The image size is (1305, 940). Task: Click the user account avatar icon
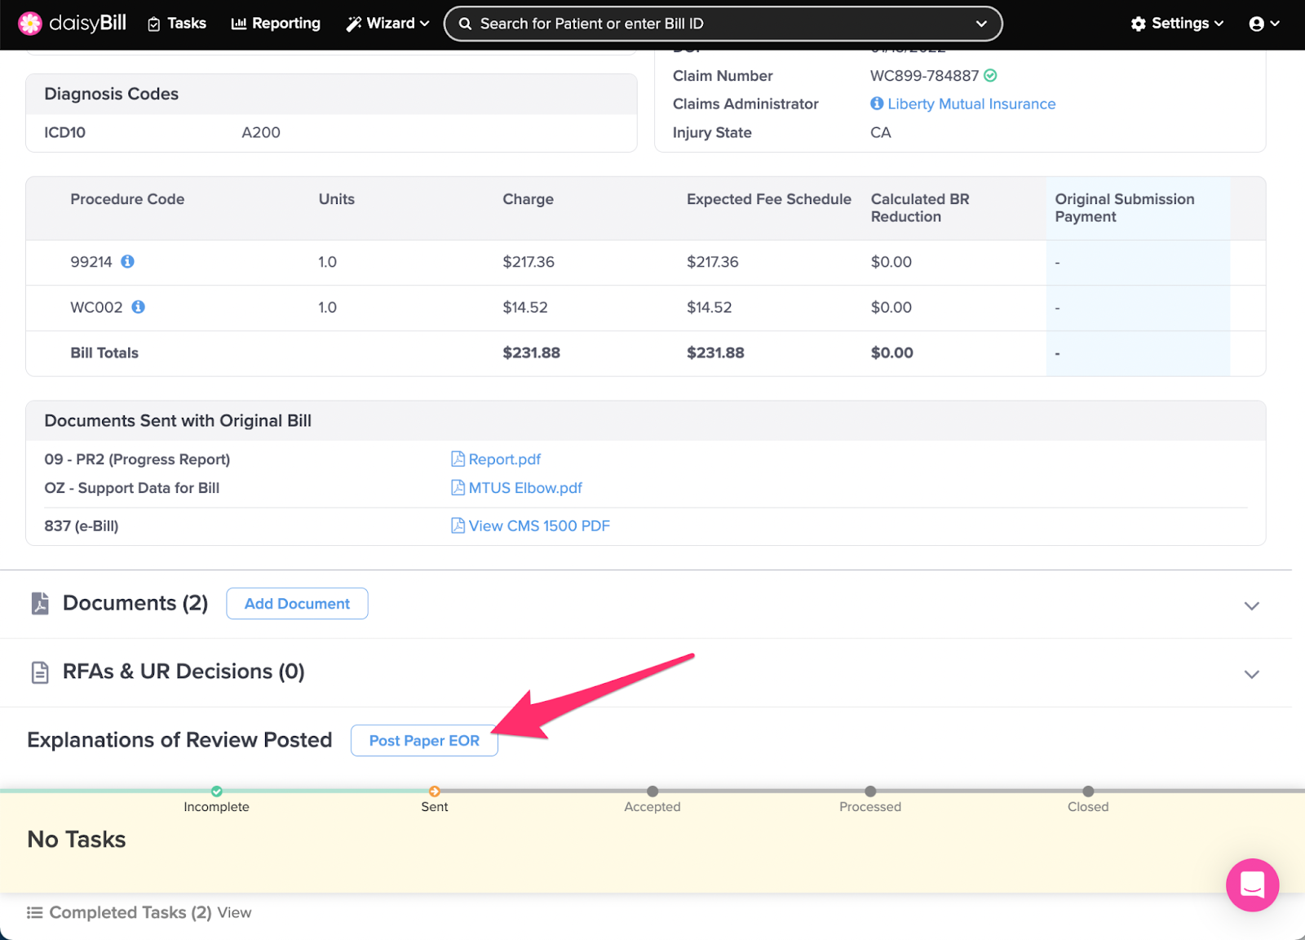(1257, 24)
